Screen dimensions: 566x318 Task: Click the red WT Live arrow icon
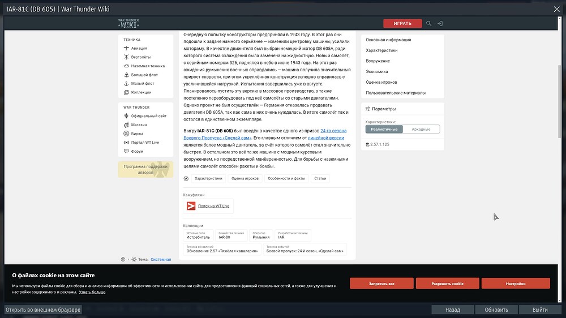pos(191,206)
